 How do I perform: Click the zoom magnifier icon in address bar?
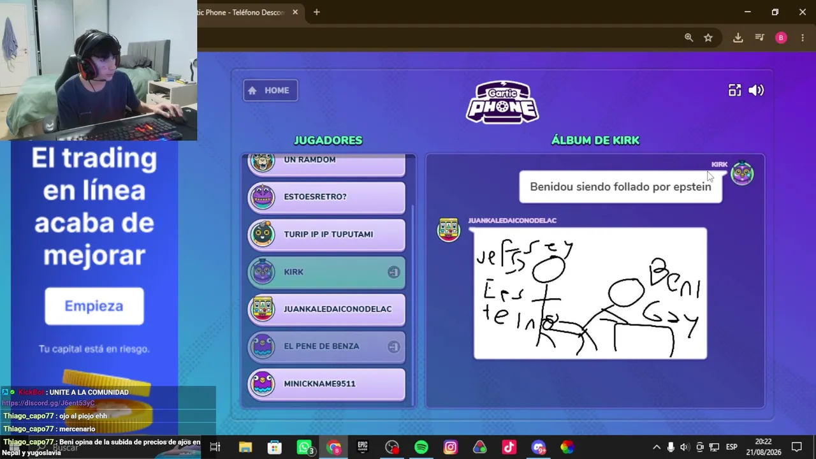[688, 38]
